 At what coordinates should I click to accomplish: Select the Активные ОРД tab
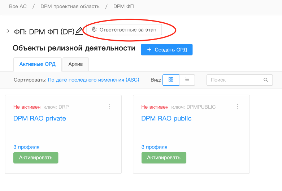coord(38,64)
